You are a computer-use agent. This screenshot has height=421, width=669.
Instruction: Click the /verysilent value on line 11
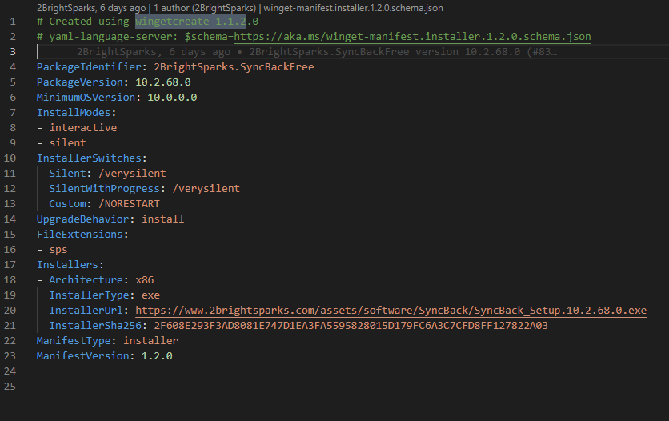tap(132, 174)
